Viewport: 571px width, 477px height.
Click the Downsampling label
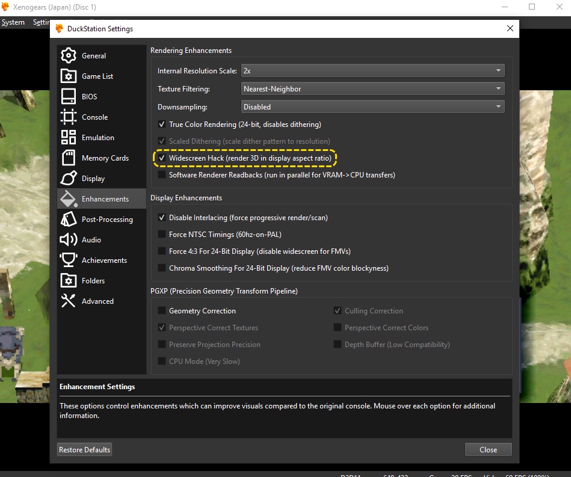(182, 107)
